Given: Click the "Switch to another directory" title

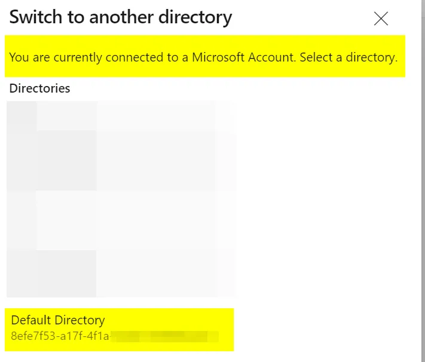Looking at the screenshot, I should point(120,17).
